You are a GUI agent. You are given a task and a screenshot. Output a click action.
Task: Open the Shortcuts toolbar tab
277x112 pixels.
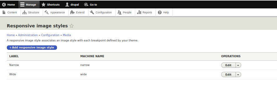(x=51, y=5)
